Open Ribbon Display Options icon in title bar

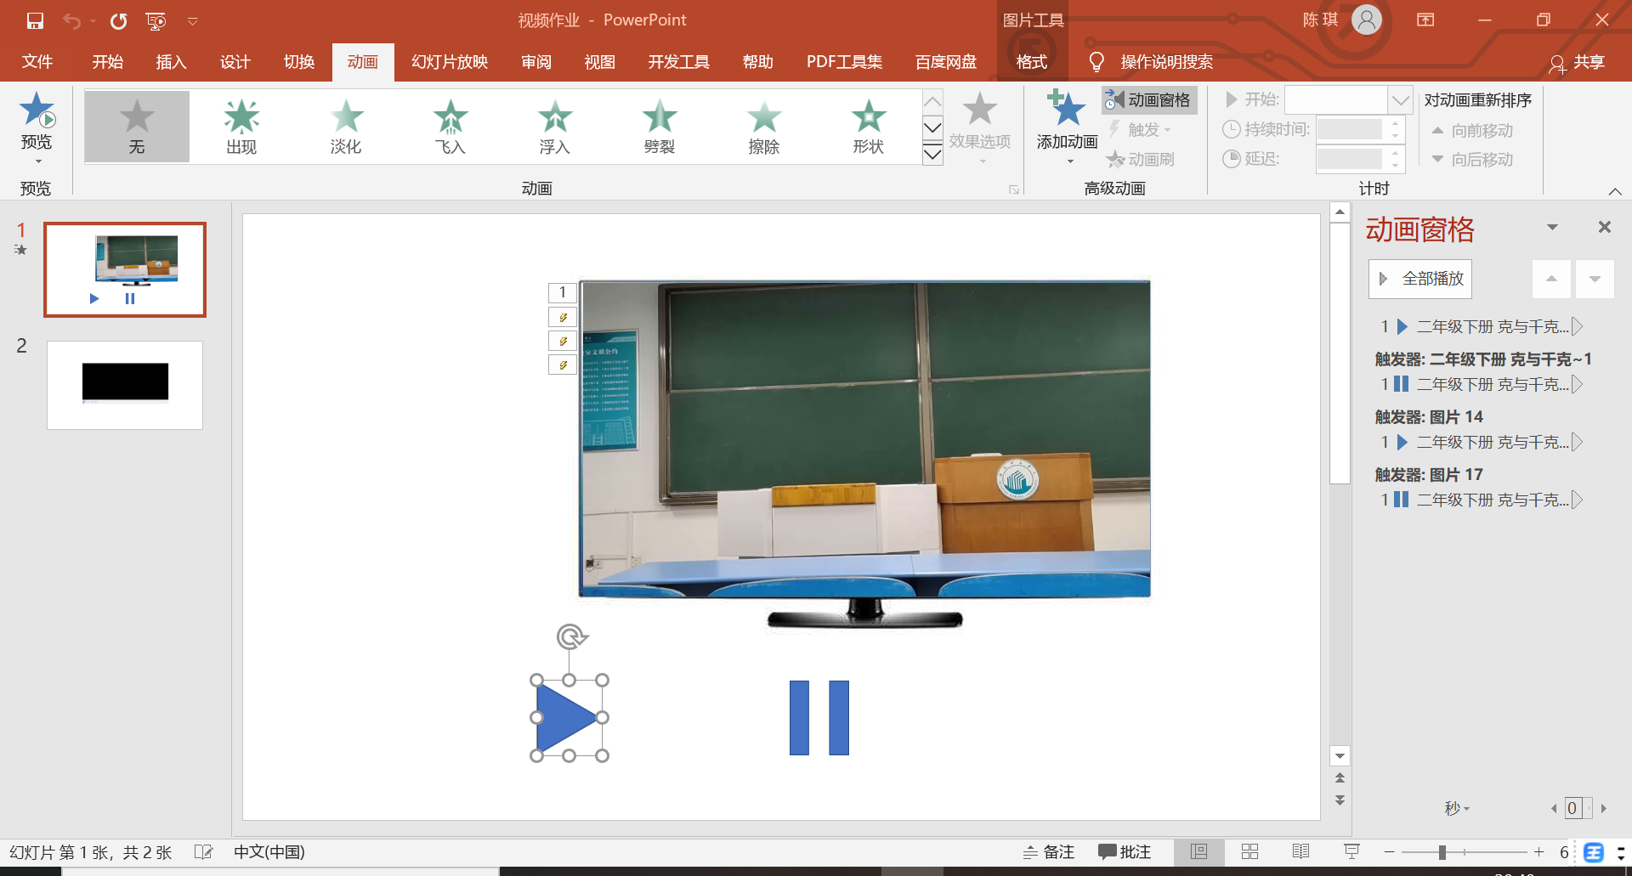click(1425, 20)
